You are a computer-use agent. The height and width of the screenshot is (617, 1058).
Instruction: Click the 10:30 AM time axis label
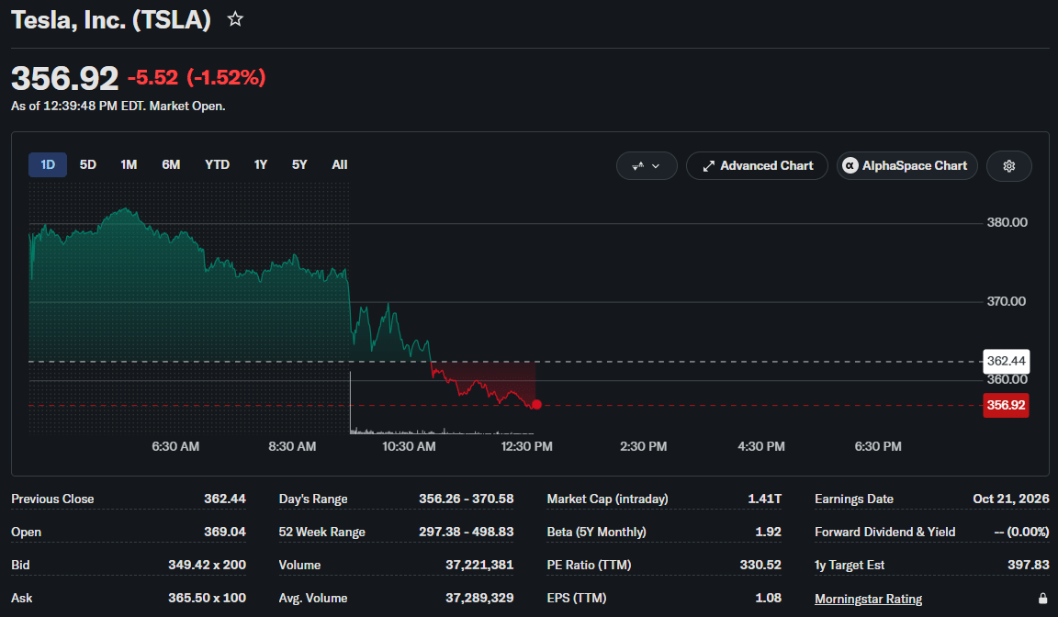click(409, 446)
